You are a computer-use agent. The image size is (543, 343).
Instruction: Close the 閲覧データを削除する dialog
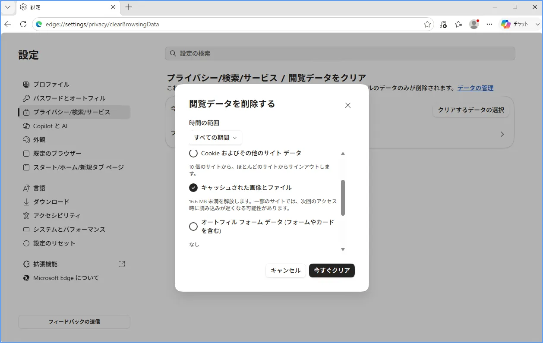[348, 105]
